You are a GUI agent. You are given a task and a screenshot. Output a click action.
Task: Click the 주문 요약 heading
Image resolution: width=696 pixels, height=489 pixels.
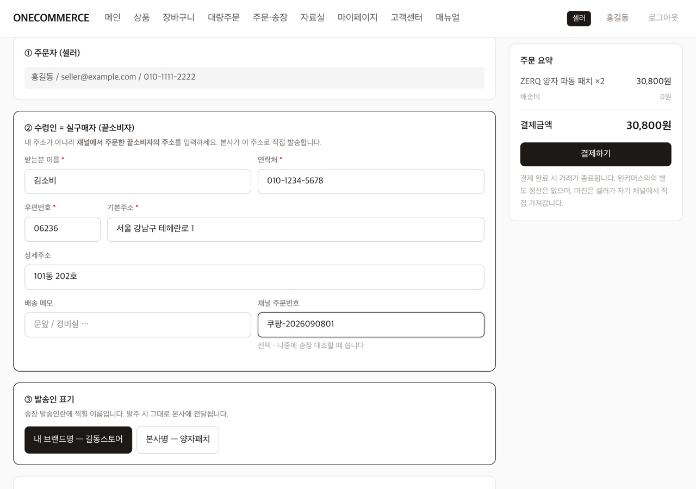536,60
